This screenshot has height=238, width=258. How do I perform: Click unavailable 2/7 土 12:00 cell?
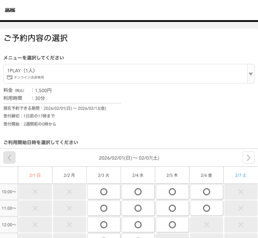tap(241, 225)
